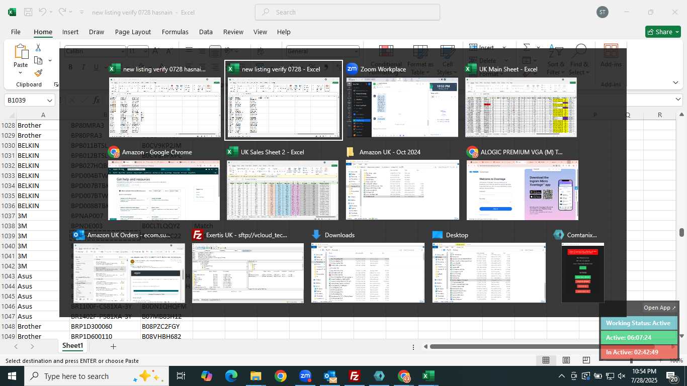Open the Formulas ribbon tab

pos(175,32)
